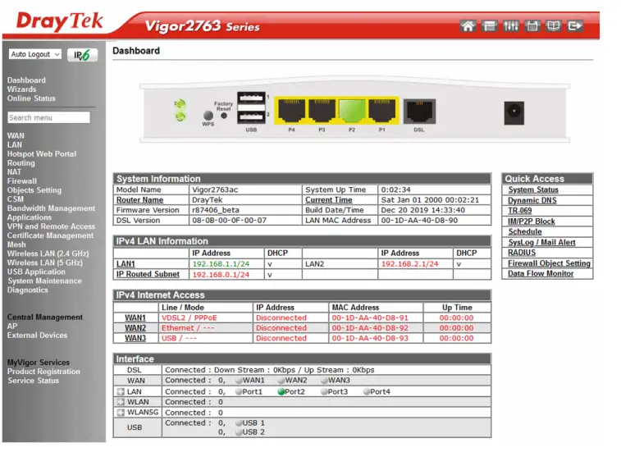Image resolution: width=621 pixels, height=452 pixels.
Task: Click LAN port P3 on router image
Action: 322,110
